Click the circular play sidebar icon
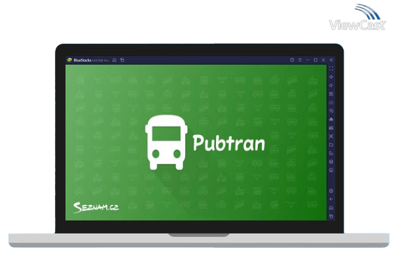This screenshot has width=394, height=270. tap(331, 111)
